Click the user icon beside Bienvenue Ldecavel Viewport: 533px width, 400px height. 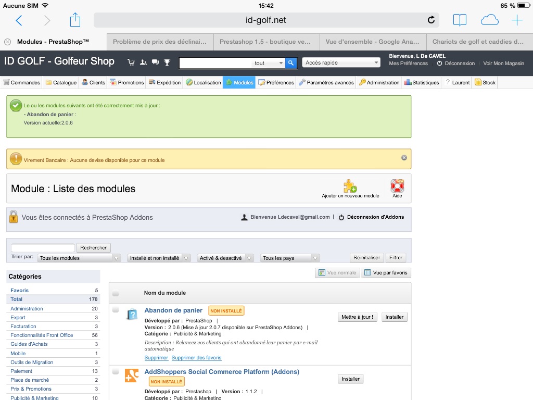pyautogui.click(x=244, y=217)
